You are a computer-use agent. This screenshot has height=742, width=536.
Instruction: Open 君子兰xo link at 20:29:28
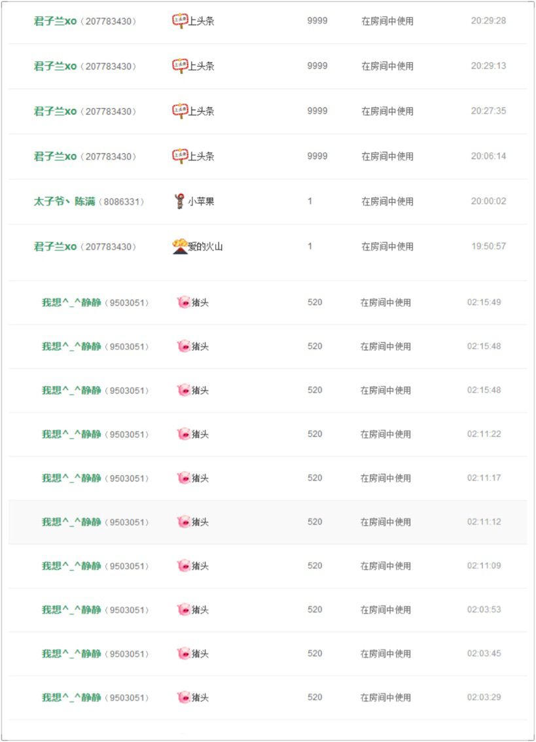click(55, 21)
